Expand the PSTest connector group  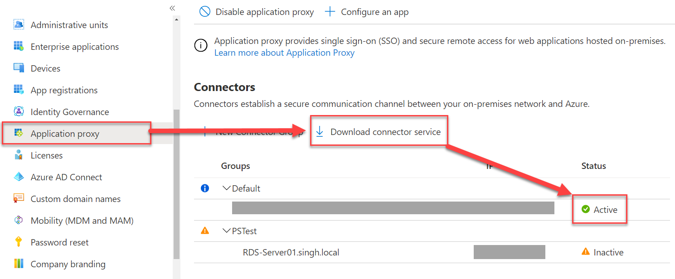[x=227, y=231]
